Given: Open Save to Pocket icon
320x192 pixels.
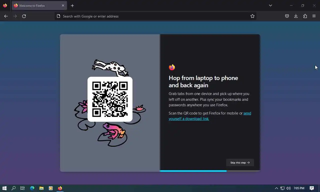Looking at the screenshot, I should (287, 16).
